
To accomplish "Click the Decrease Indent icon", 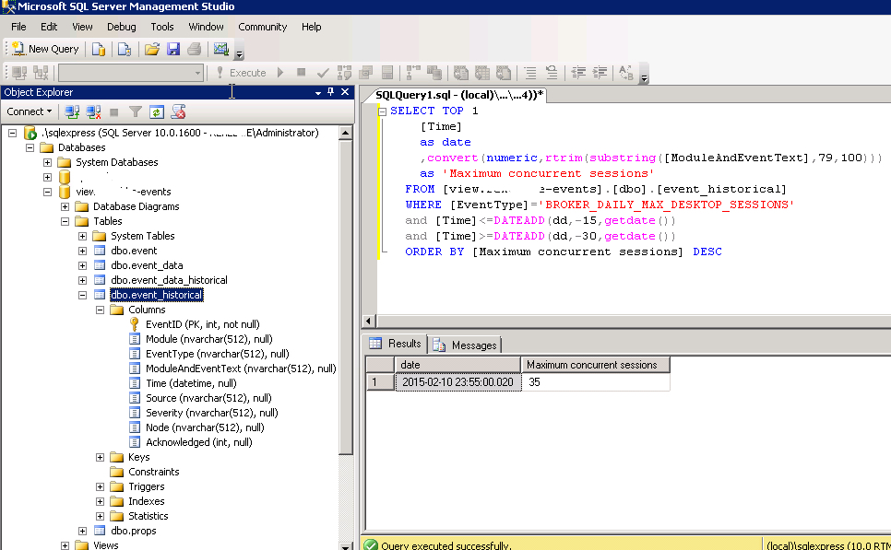I will point(578,73).
